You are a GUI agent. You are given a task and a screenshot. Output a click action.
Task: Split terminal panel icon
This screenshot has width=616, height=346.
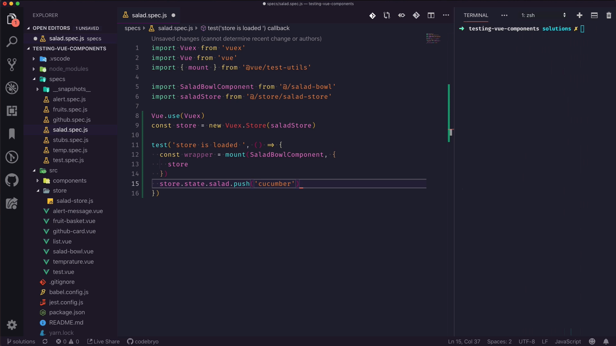point(594,15)
